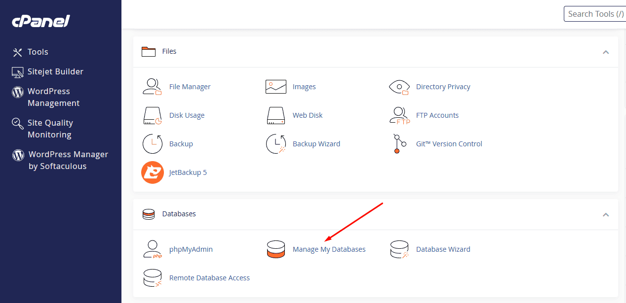Screen dimensions: 626x303
Task: Collapse the Databases section chevron
Action: point(606,214)
